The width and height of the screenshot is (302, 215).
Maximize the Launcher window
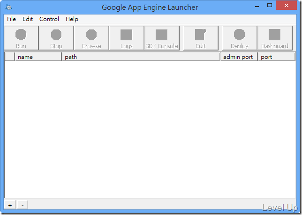pos(270,6)
